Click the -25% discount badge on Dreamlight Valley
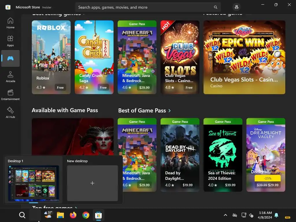 267,178
